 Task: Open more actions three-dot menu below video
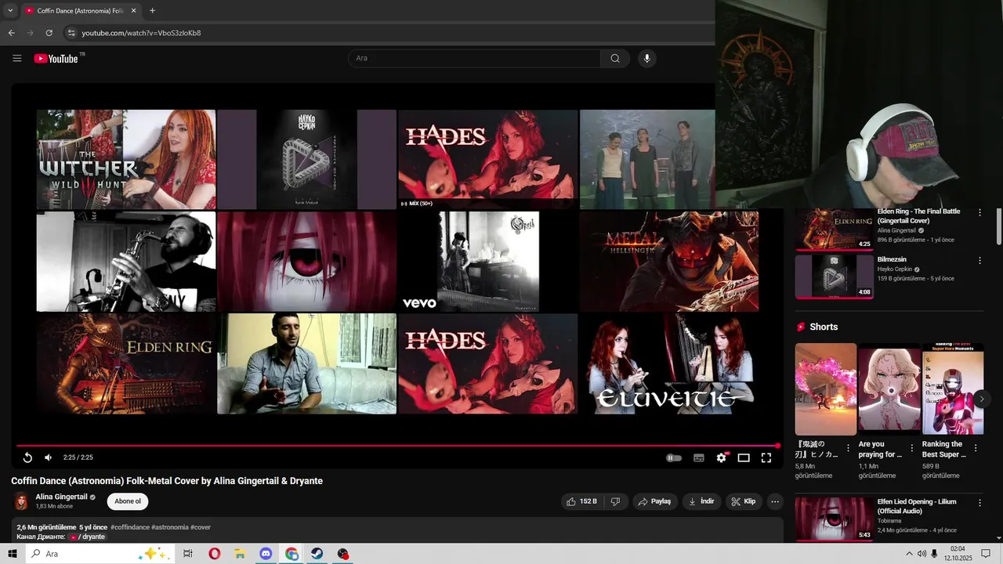point(775,501)
